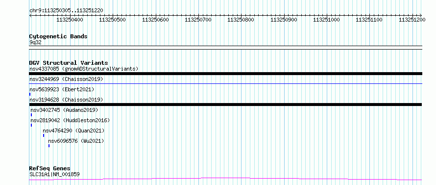This screenshot has width=436, height=185.
Task: Select the blue marker under nsv4764290
Action: point(44,135)
